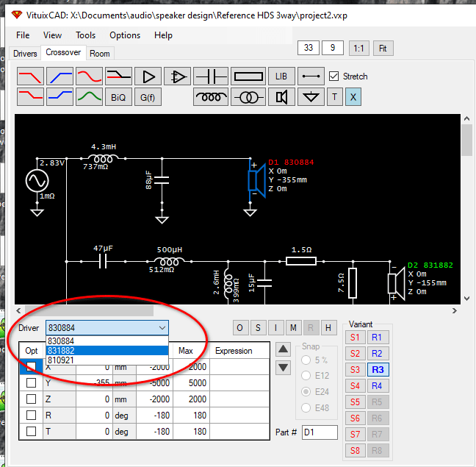Recall variant with the R4 button

click(377, 386)
